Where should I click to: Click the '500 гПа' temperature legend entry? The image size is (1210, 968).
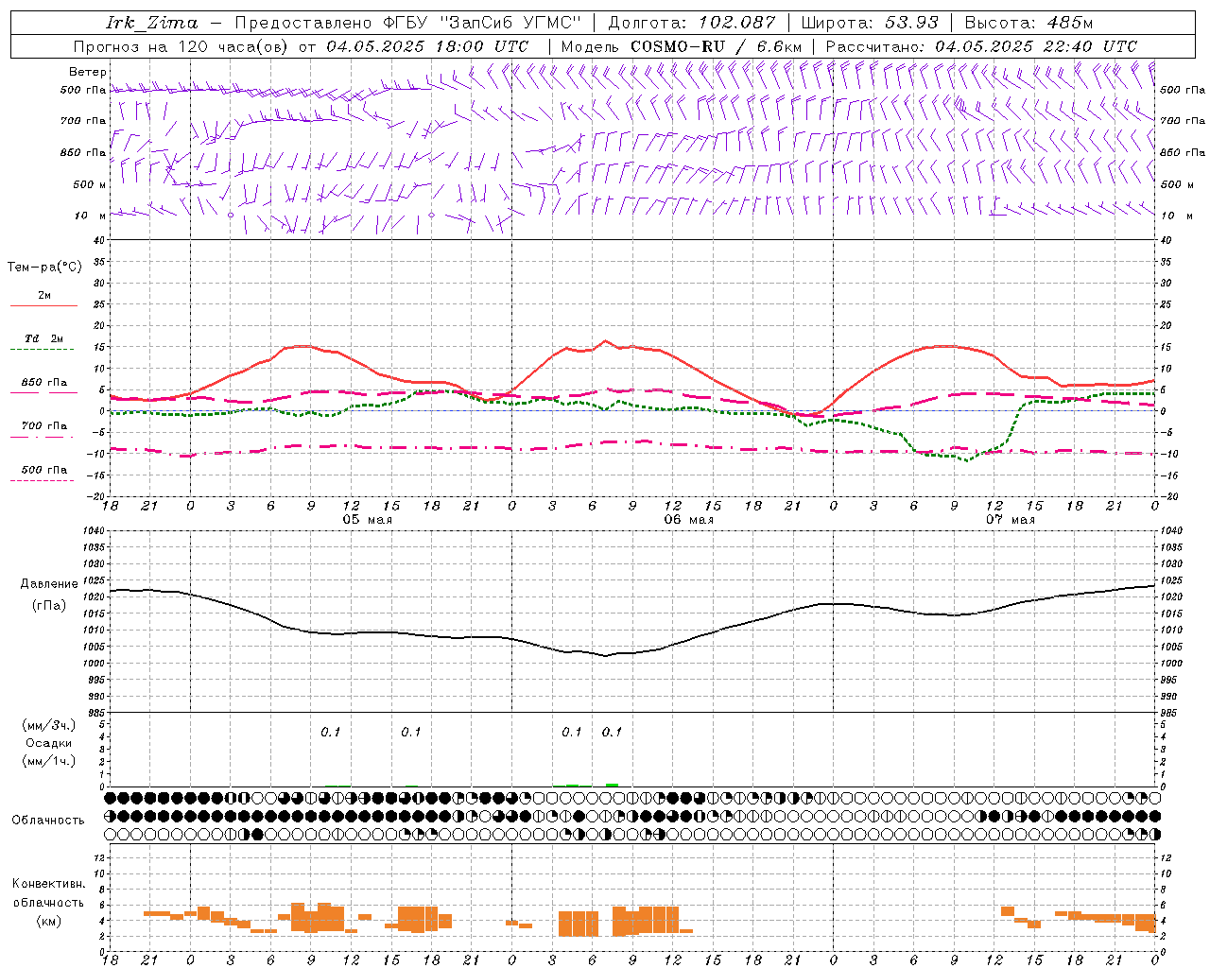point(44,470)
